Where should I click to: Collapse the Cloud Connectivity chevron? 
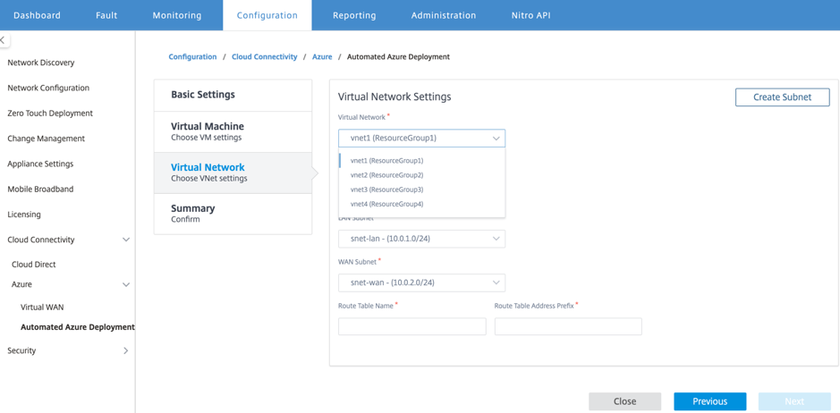tap(126, 240)
